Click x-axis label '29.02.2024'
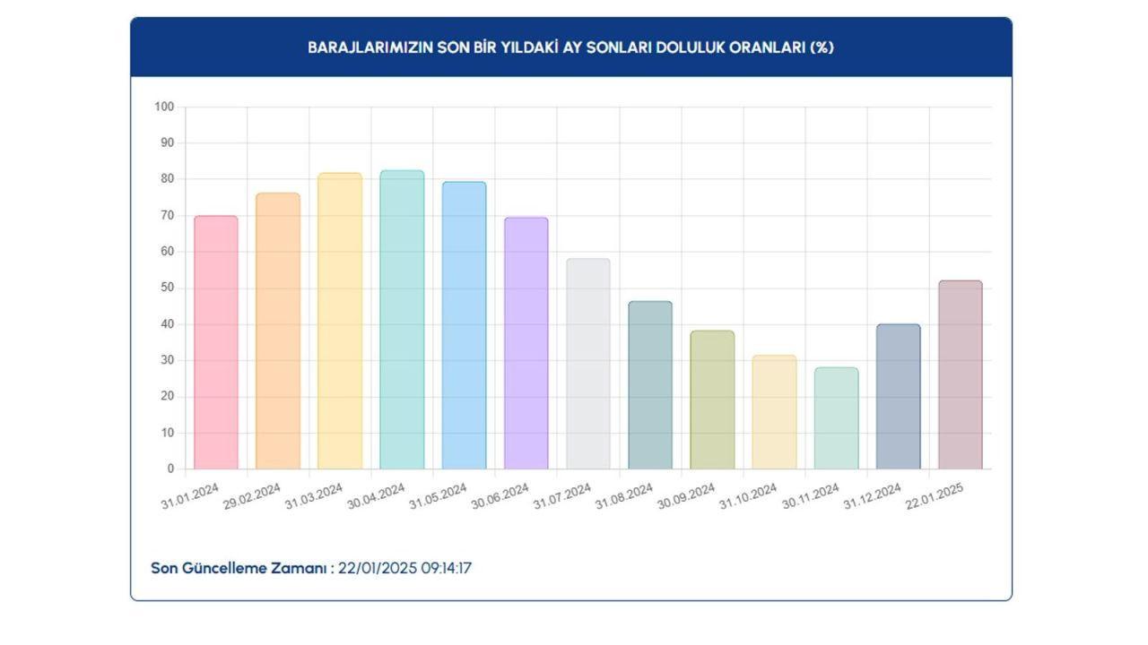This screenshot has width=1148, height=645. point(253,495)
